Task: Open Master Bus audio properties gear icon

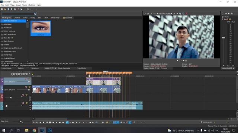Action: point(222,14)
